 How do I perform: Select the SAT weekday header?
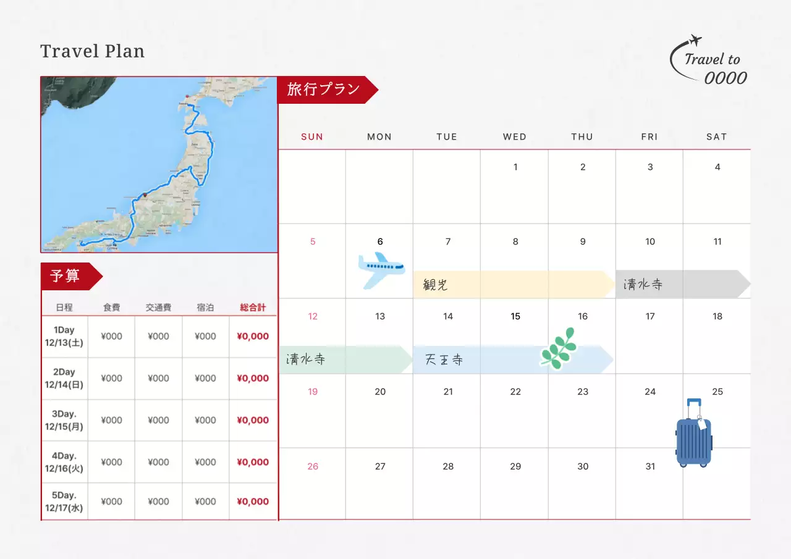pos(717,137)
